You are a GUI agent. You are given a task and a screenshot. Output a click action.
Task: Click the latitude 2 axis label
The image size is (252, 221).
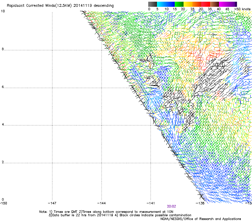3,162
